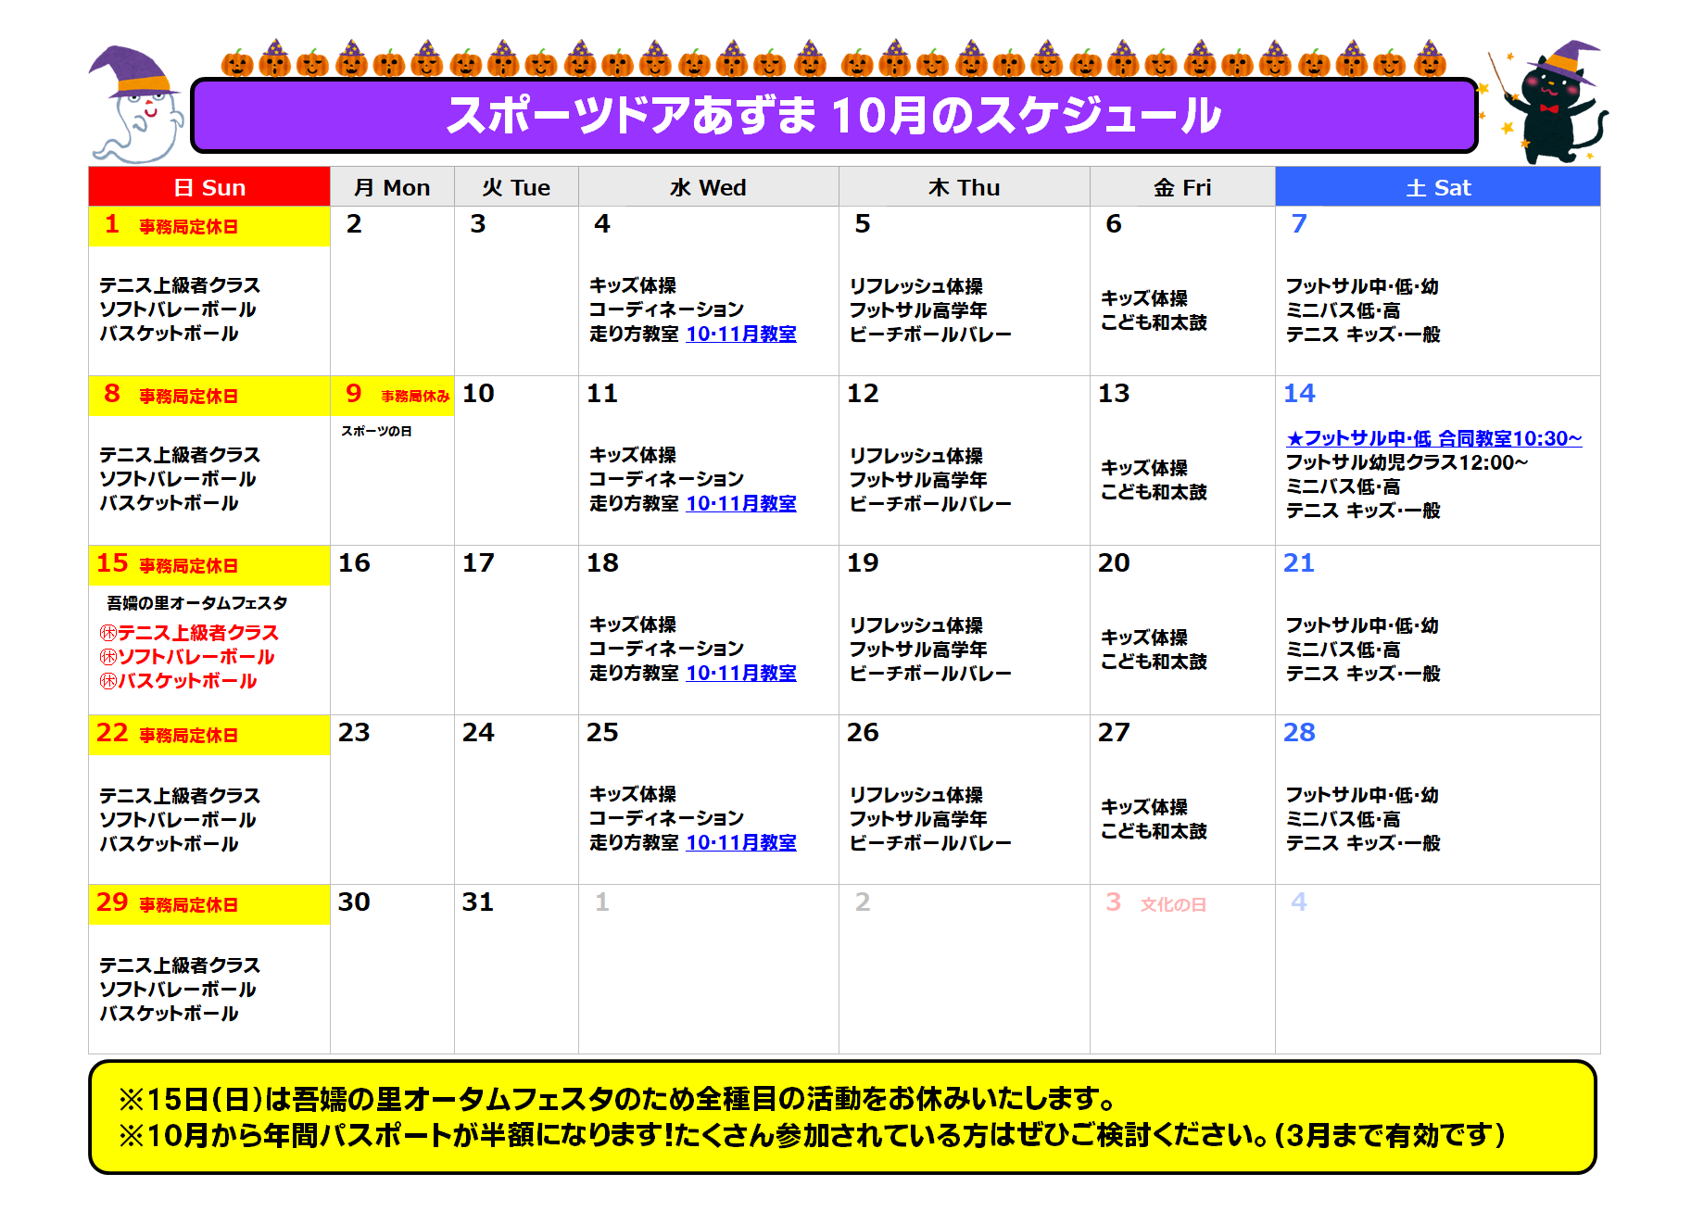This screenshot has width=1691, height=1224.
Task: Click 事務局定休日 label on day 15
Action: click(189, 565)
